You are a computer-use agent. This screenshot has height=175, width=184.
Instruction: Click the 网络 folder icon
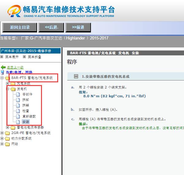8,144
